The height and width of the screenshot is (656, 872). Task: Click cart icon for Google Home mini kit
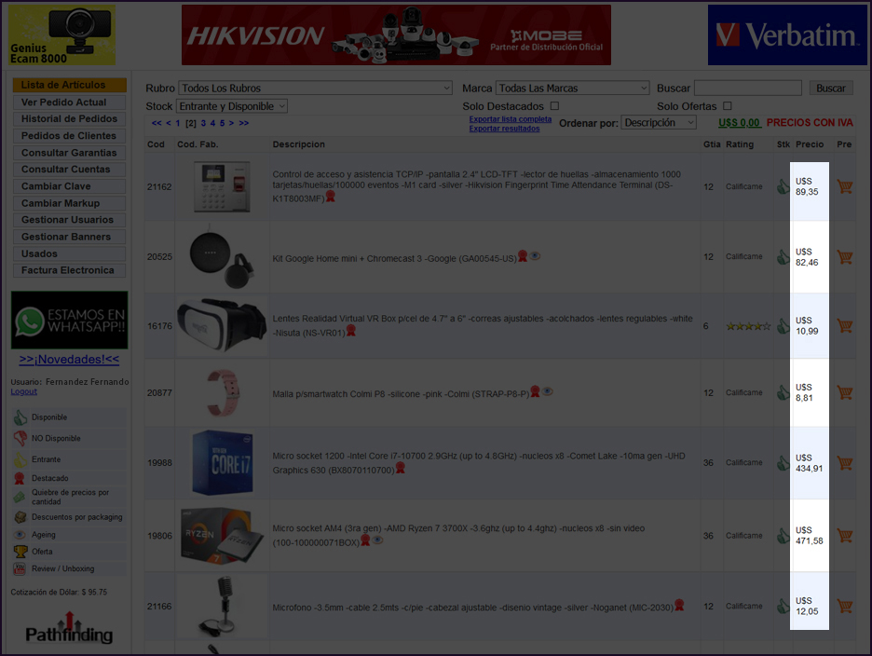click(845, 257)
